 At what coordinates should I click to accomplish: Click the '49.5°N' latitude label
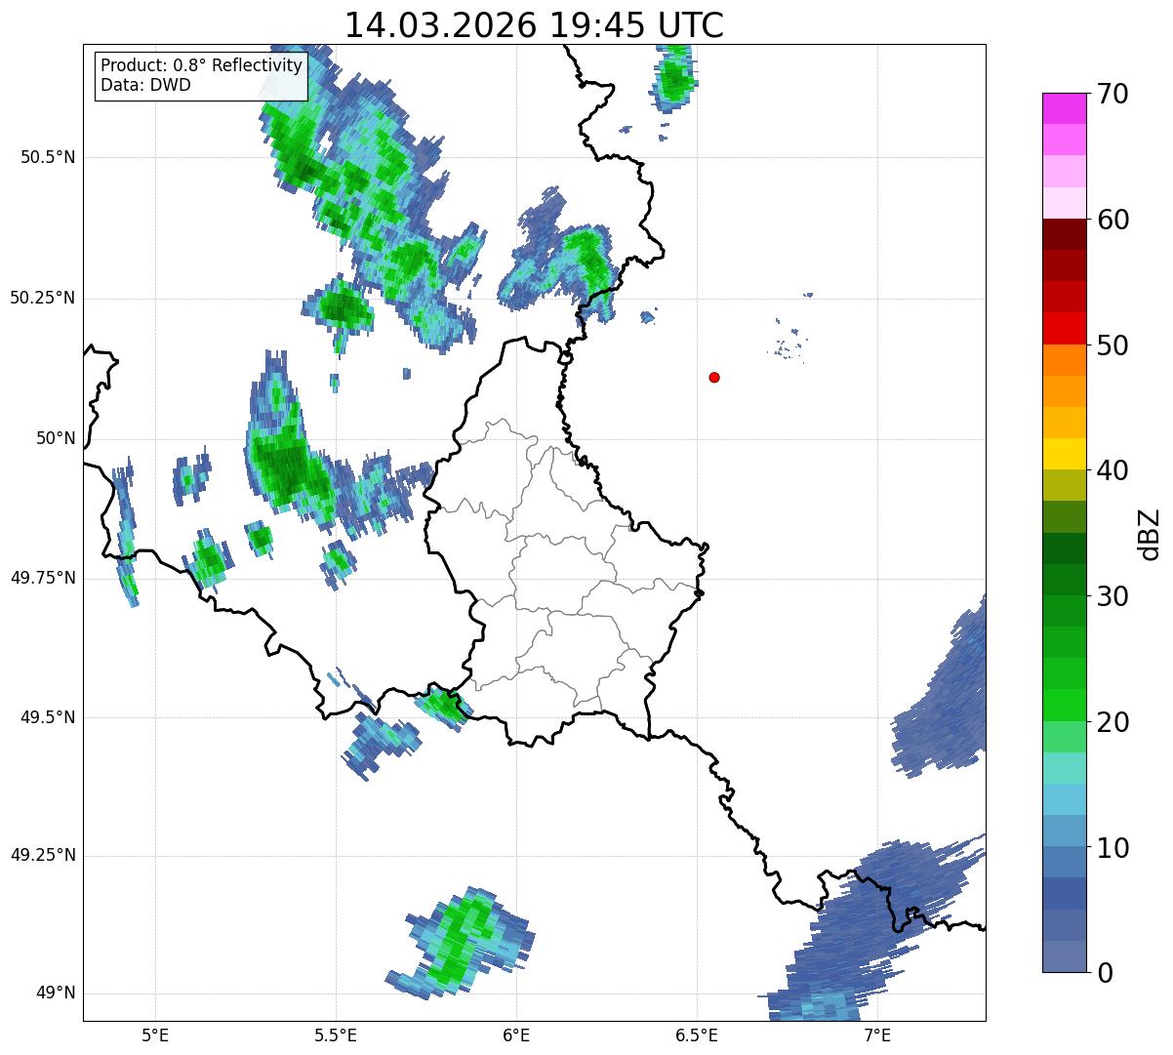pyautogui.click(x=49, y=717)
